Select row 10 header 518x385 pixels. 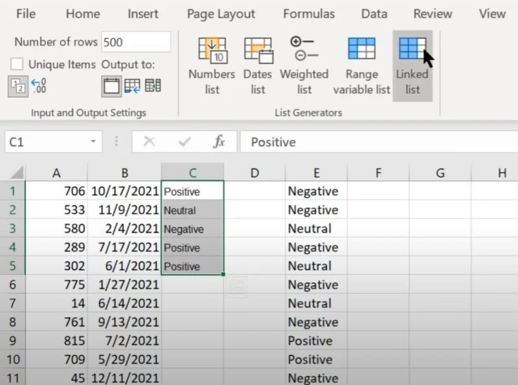12,359
